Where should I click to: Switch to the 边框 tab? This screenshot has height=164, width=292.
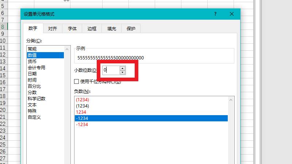(92, 29)
